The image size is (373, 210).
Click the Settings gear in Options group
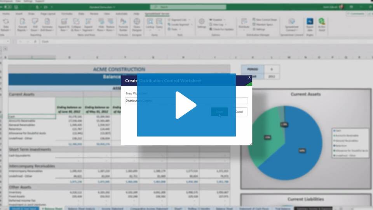click(x=202, y=23)
